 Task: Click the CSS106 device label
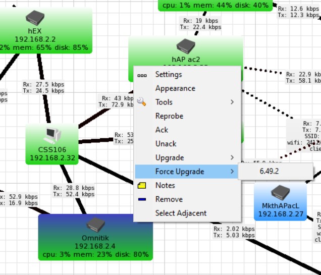pyautogui.click(x=52, y=149)
